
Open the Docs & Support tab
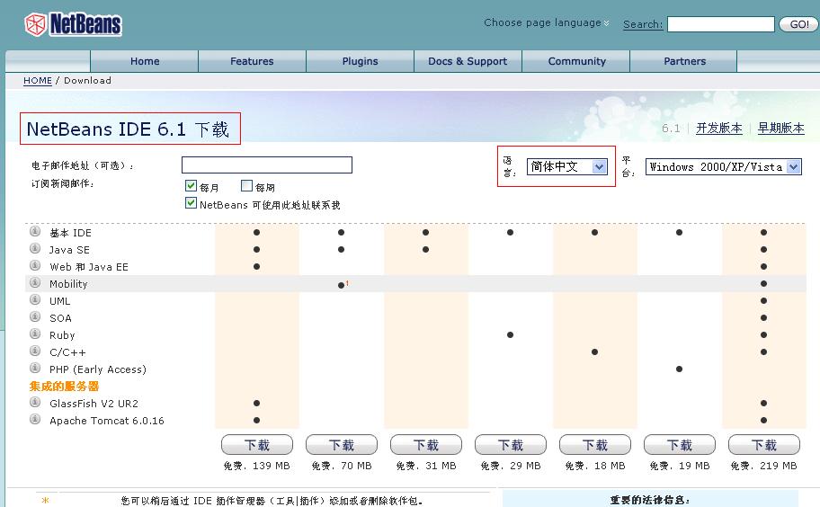(x=468, y=61)
